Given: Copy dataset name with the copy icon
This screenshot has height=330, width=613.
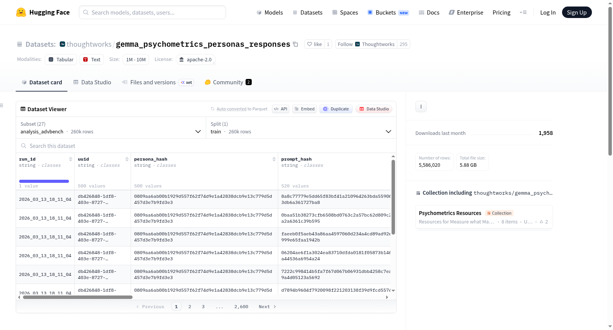Looking at the screenshot, I should [295, 44].
